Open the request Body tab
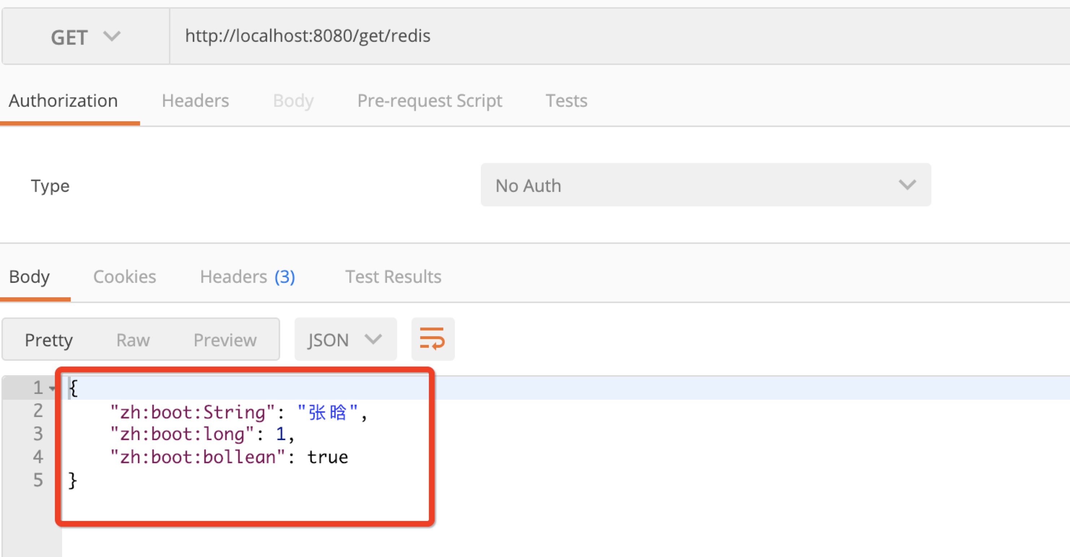Image resolution: width=1070 pixels, height=557 pixels. point(293,101)
